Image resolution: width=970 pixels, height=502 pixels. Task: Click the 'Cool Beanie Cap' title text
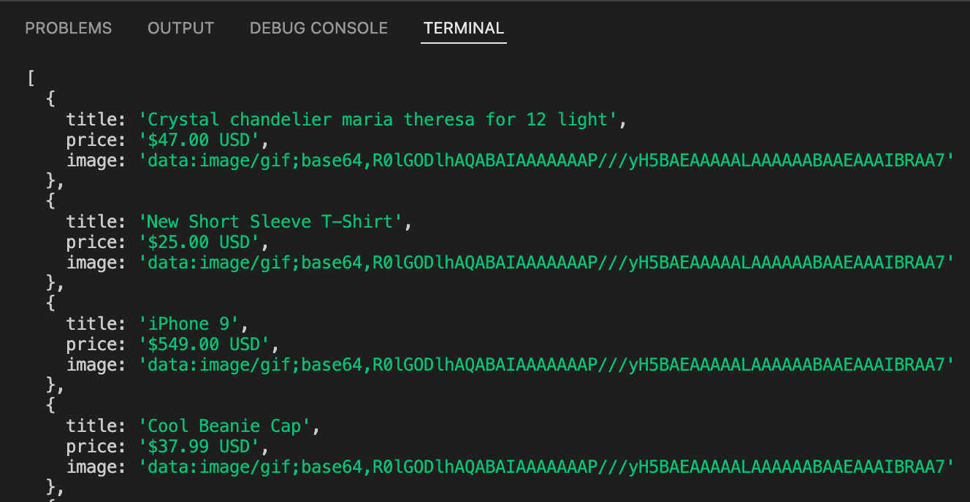(225, 426)
